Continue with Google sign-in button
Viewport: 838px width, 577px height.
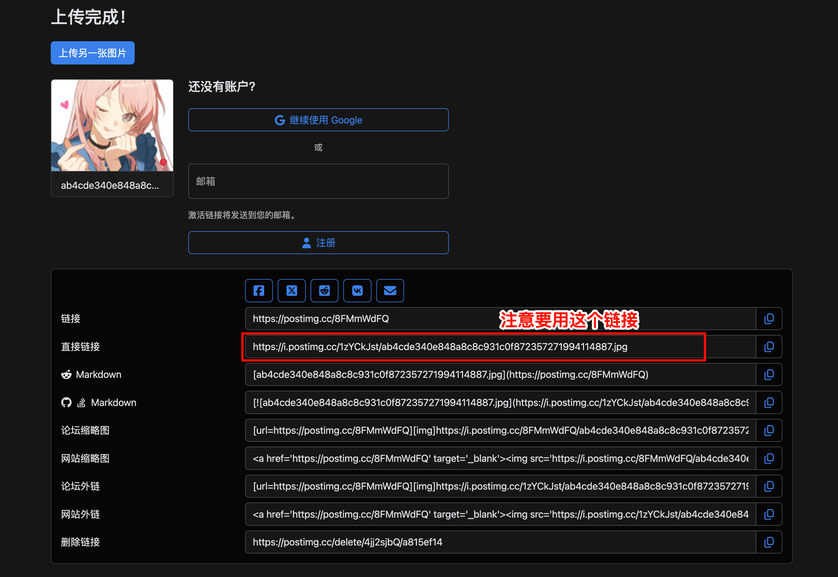(x=318, y=120)
